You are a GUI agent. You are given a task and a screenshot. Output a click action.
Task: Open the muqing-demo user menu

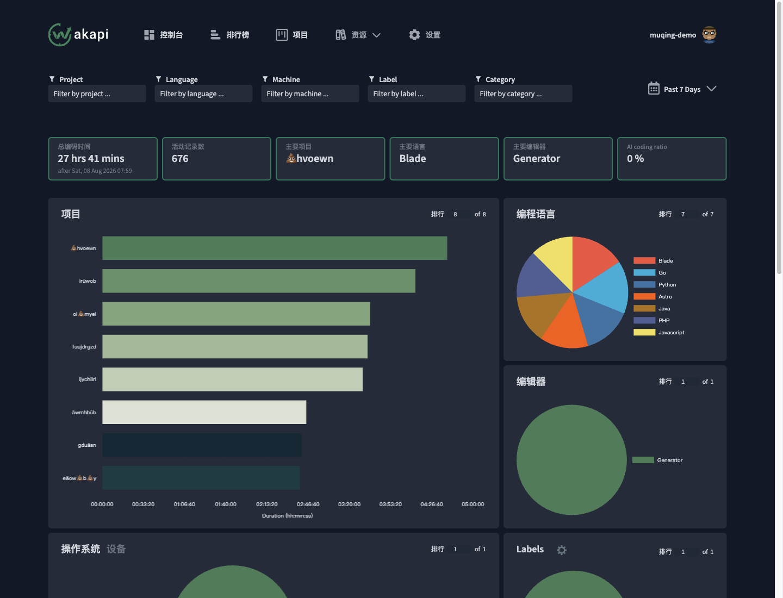(x=683, y=35)
